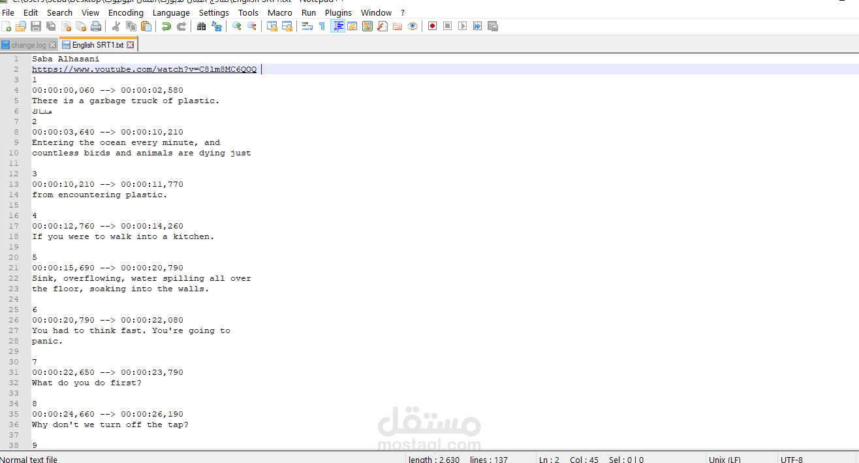Toggle word wrap toolbar icon
This screenshot has width=859, height=463.
tap(307, 26)
